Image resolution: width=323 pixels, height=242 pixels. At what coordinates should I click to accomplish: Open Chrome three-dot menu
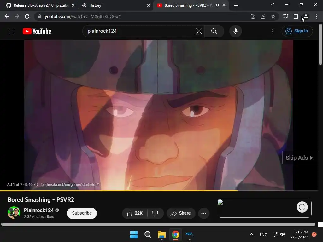point(316,16)
